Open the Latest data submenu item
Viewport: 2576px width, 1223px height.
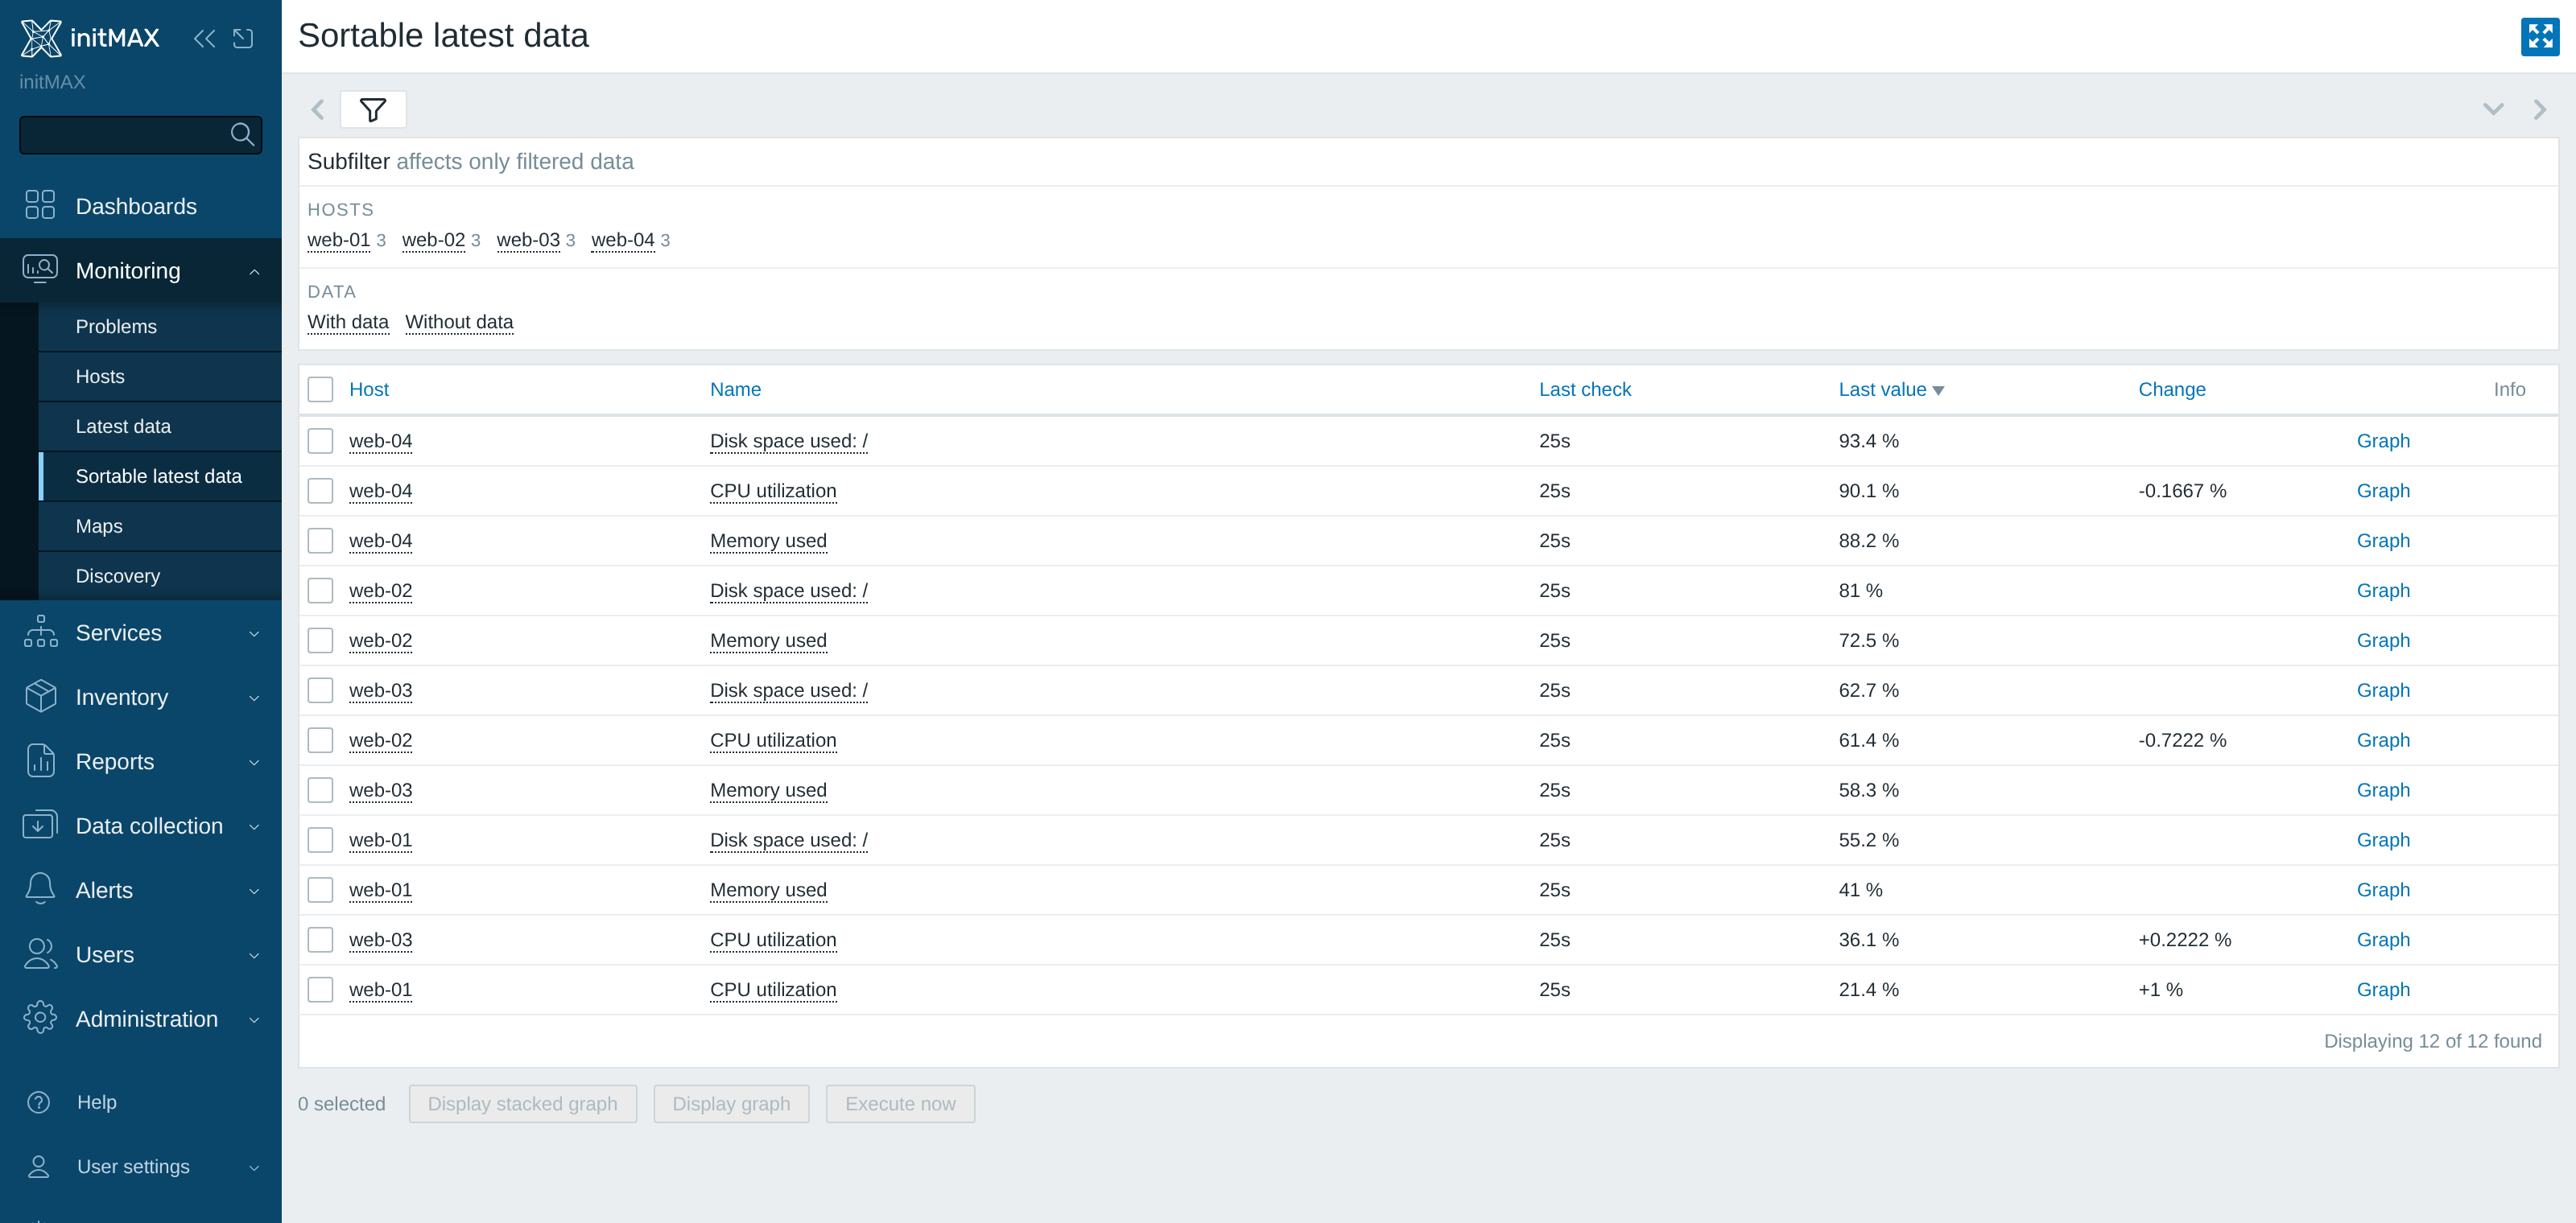click(123, 426)
